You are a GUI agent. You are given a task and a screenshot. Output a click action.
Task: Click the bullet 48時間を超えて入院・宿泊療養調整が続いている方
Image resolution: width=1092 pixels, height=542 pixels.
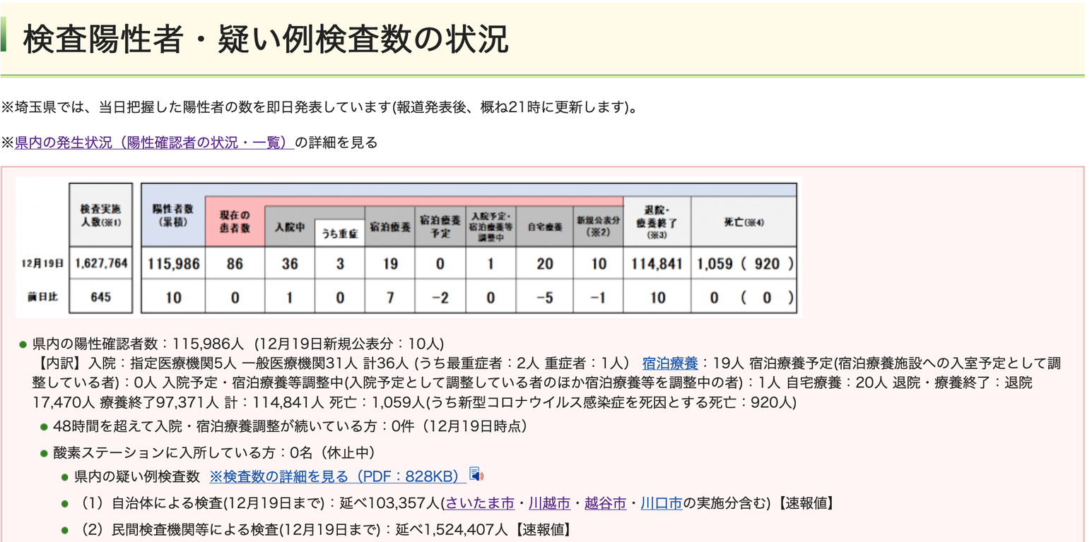[290, 426]
